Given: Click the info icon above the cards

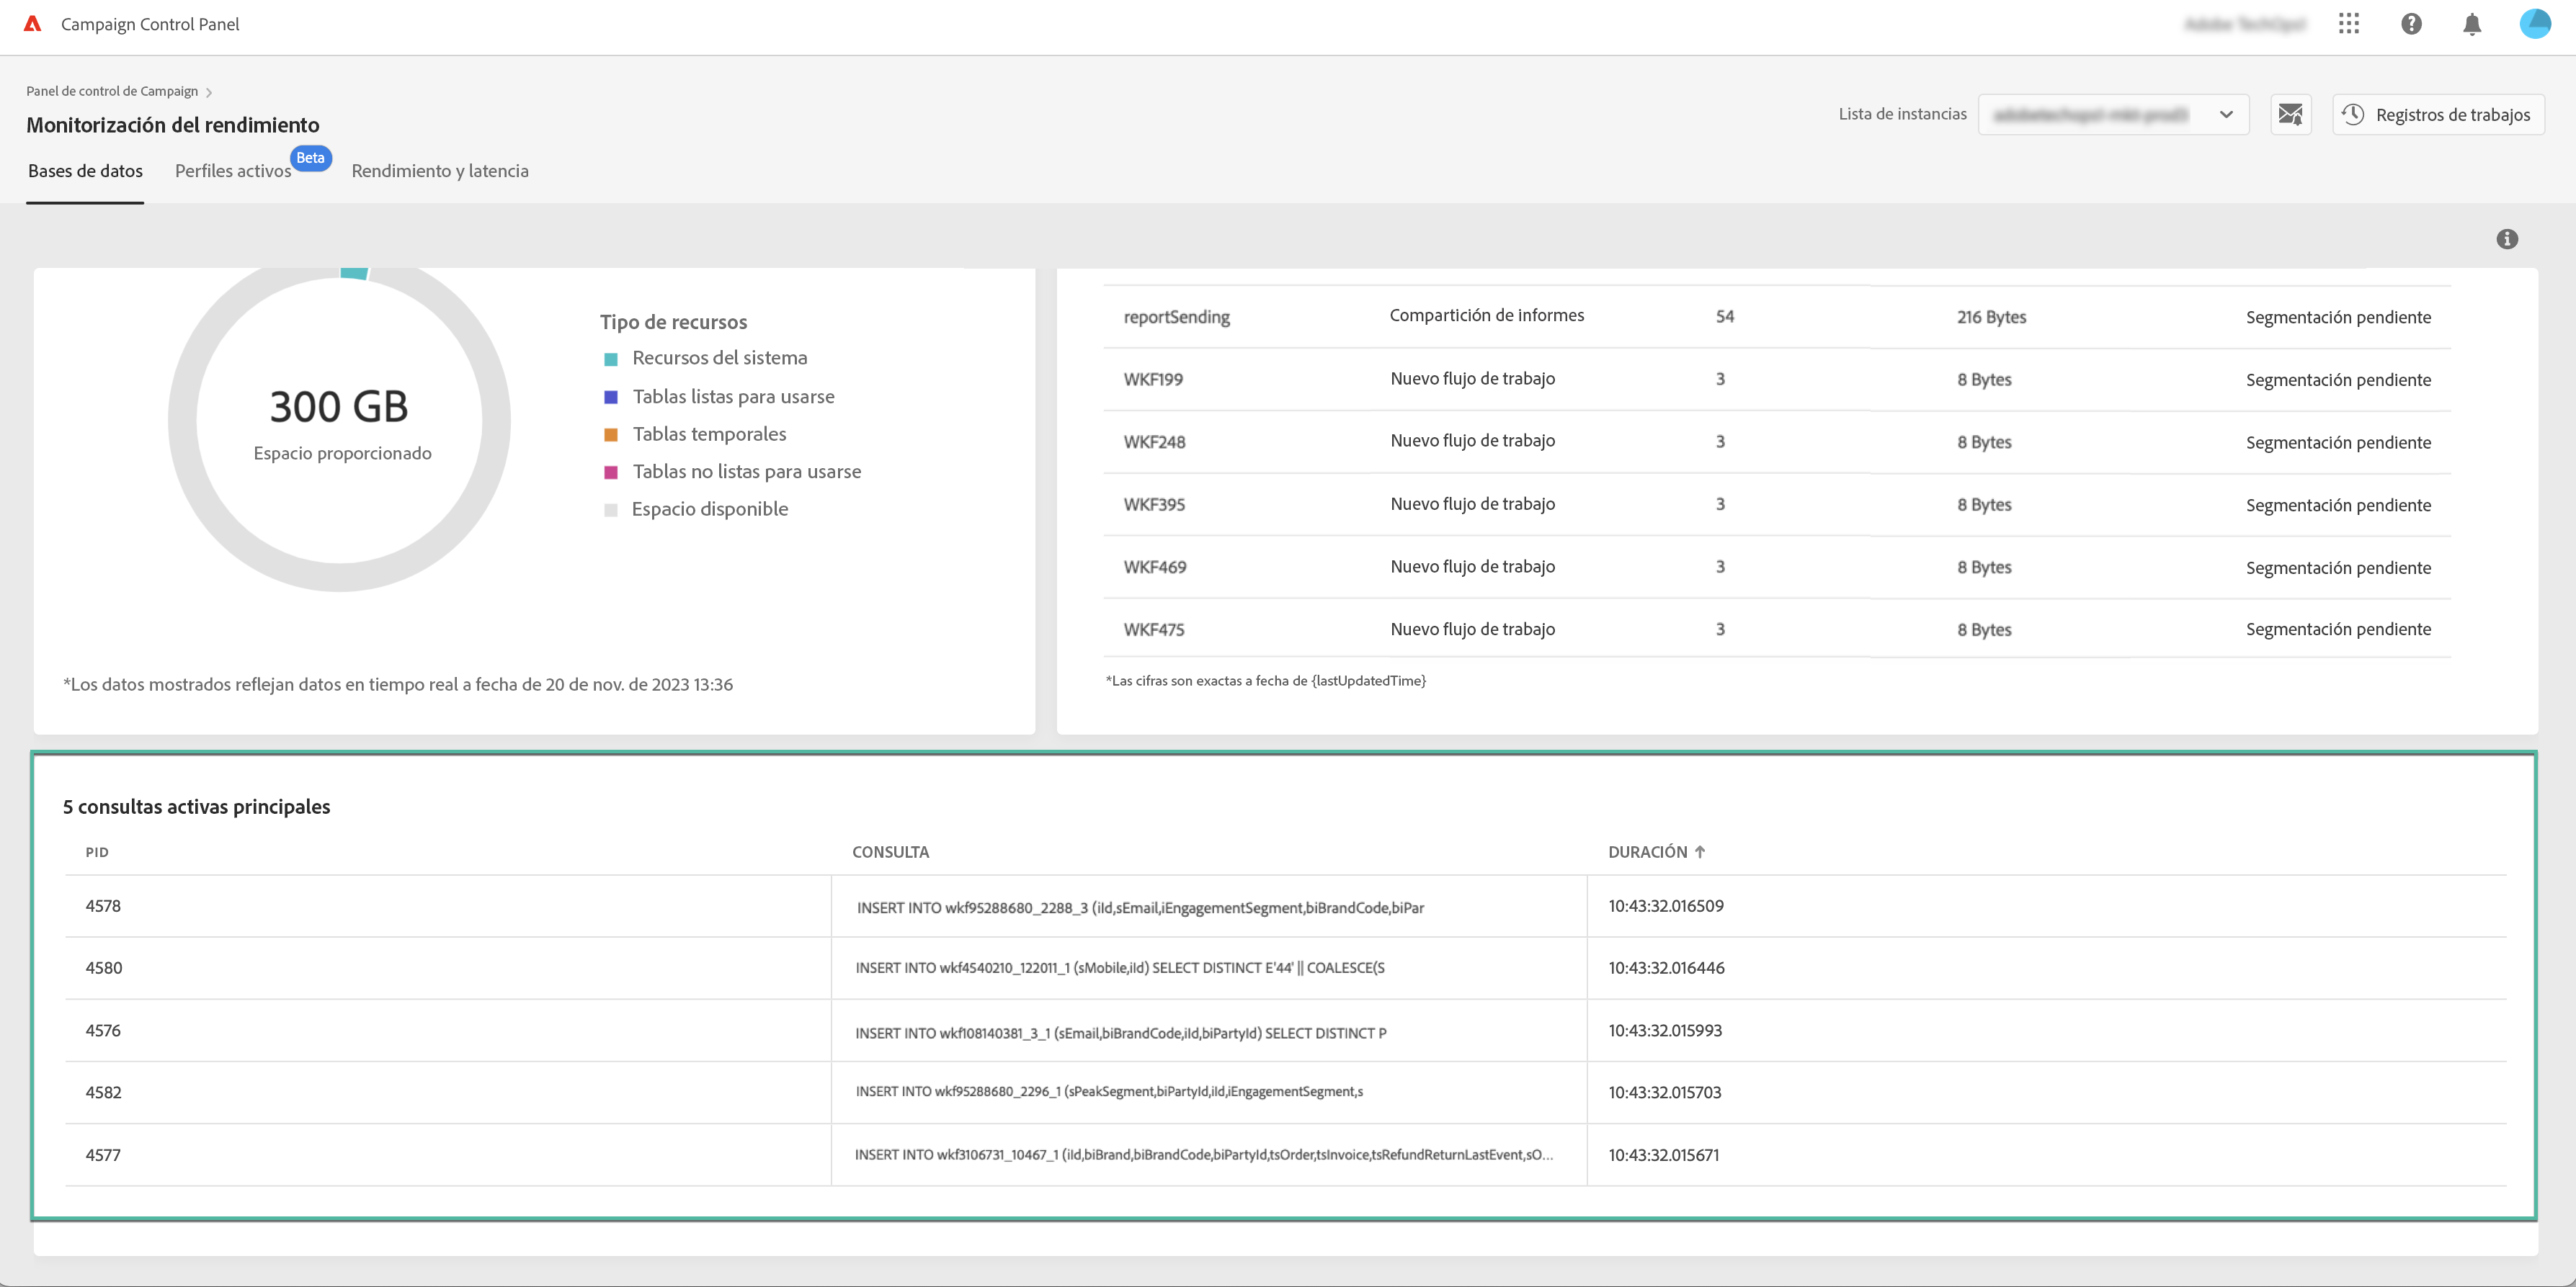Looking at the screenshot, I should pos(2506,239).
